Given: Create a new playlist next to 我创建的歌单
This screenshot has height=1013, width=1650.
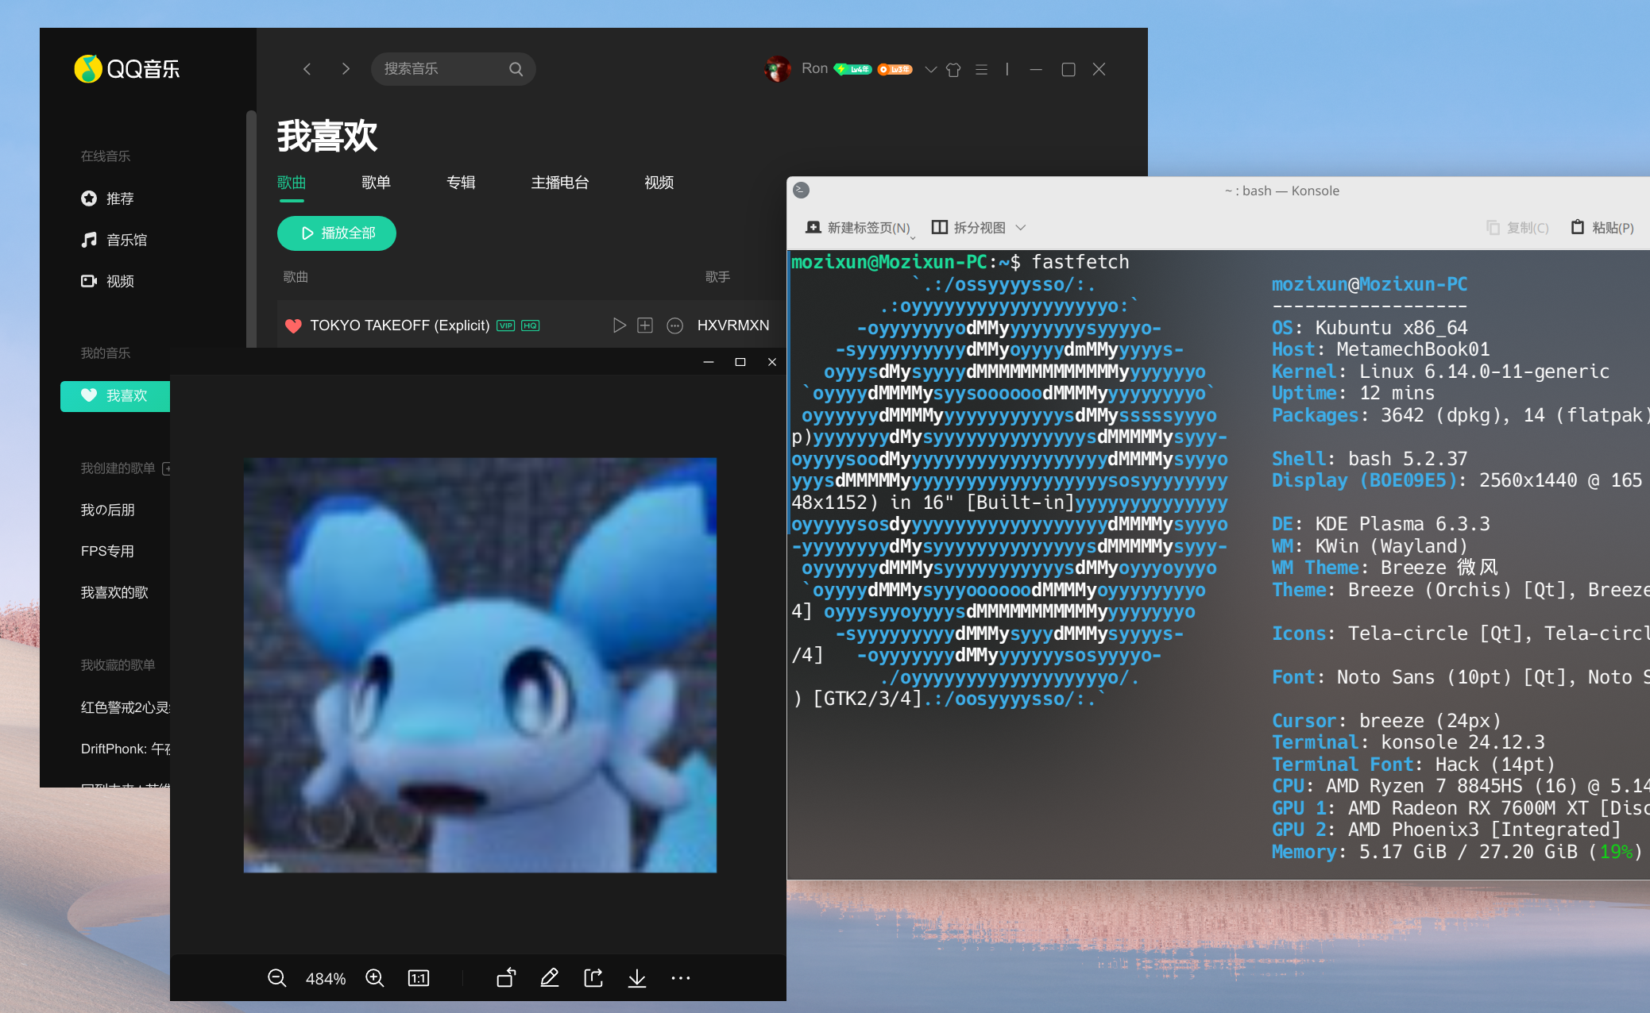Looking at the screenshot, I should 167,468.
